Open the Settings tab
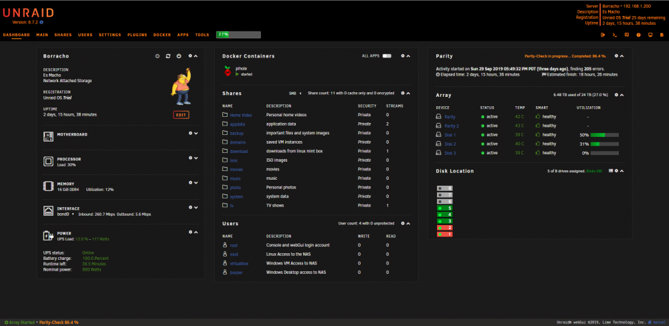Image resolution: width=669 pixels, height=326 pixels. (110, 35)
